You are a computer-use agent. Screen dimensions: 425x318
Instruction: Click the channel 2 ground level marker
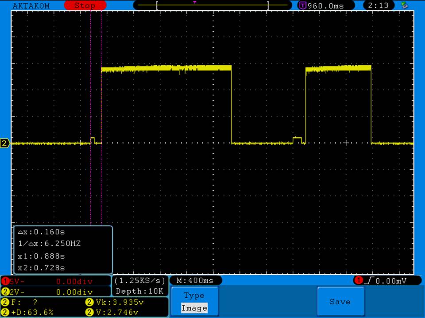click(x=4, y=143)
